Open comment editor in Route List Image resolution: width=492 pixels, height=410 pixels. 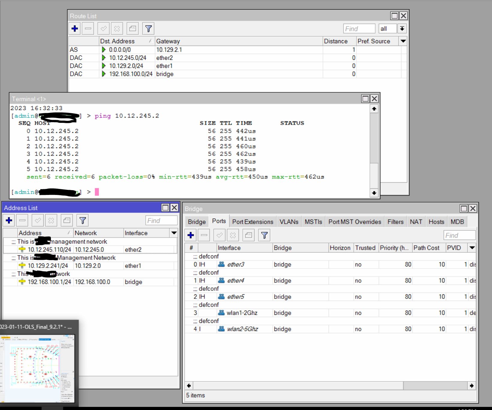click(x=132, y=29)
